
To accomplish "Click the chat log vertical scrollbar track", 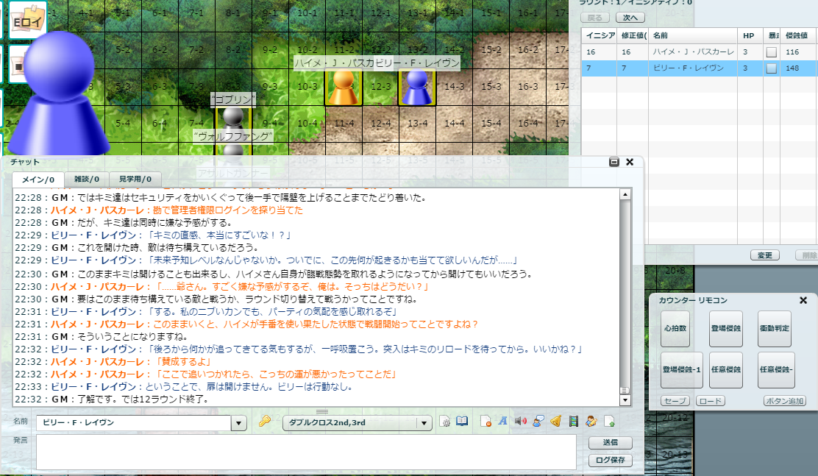I will coord(625,294).
